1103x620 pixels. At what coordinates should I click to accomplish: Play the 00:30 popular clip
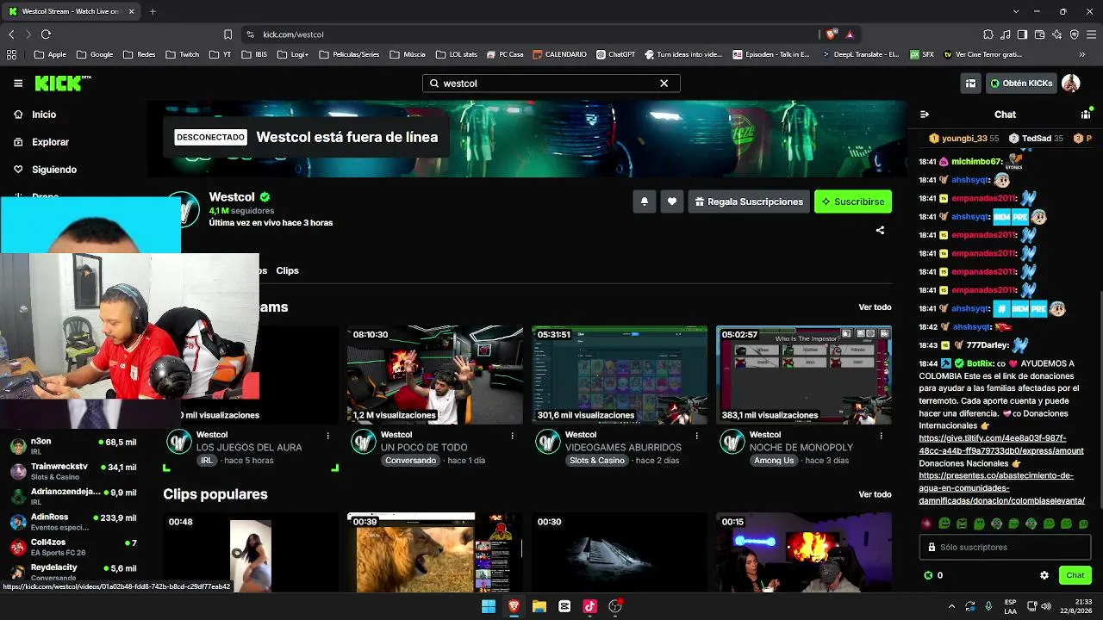coord(620,553)
